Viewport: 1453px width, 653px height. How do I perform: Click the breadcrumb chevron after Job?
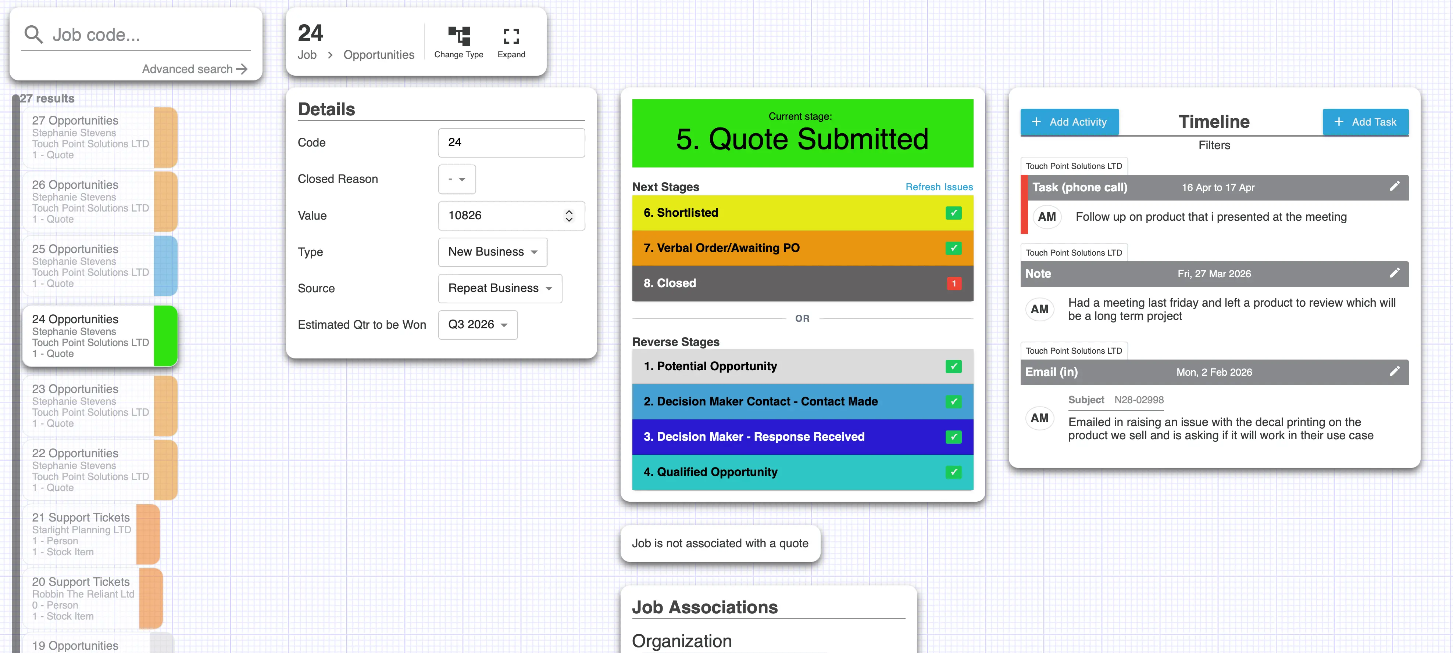(x=330, y=55)
